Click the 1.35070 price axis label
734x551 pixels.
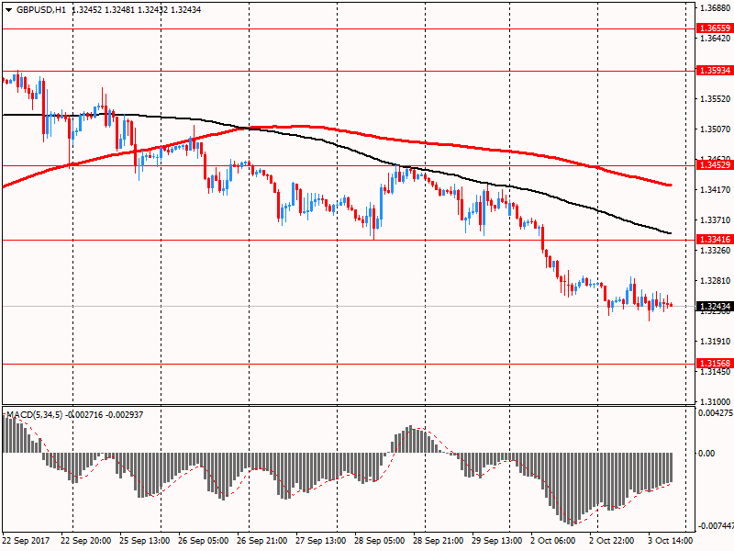click(716, 129)
